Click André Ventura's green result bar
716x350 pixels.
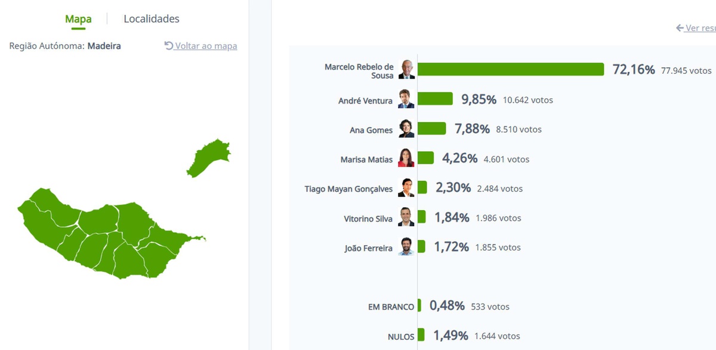coord(435,99)
